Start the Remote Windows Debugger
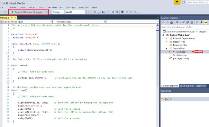The width and height of the screenshot is (209, 127). coord(27,12)
